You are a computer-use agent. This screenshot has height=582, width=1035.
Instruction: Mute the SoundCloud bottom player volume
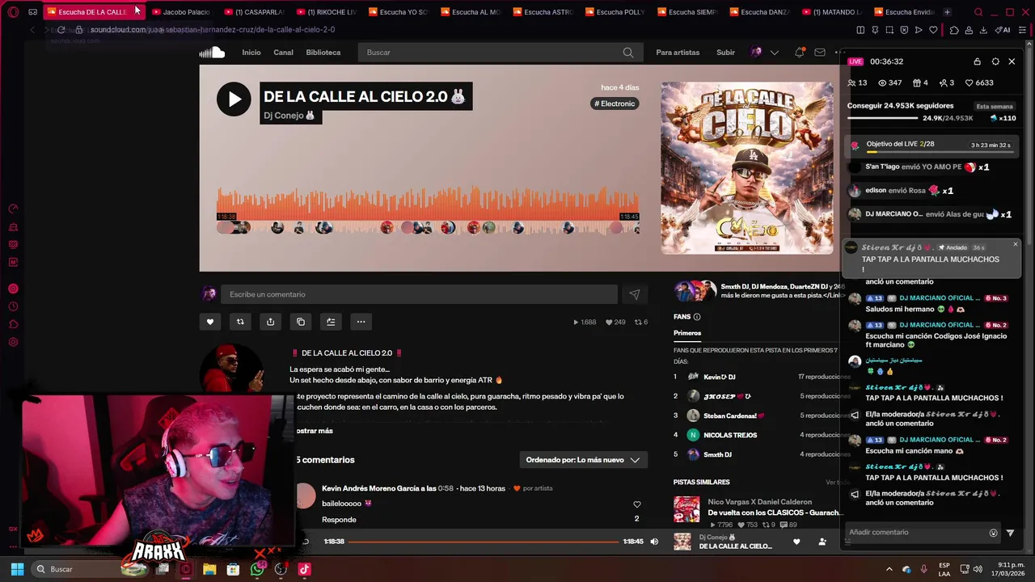pyautogui.click(x=654, y=542)
